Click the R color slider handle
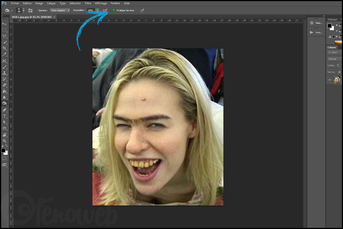The width and height of the screenshot is (343, 229). pos(340,26)
